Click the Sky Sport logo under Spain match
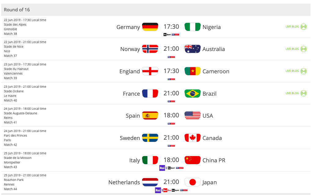 click(x=171, y=123)
